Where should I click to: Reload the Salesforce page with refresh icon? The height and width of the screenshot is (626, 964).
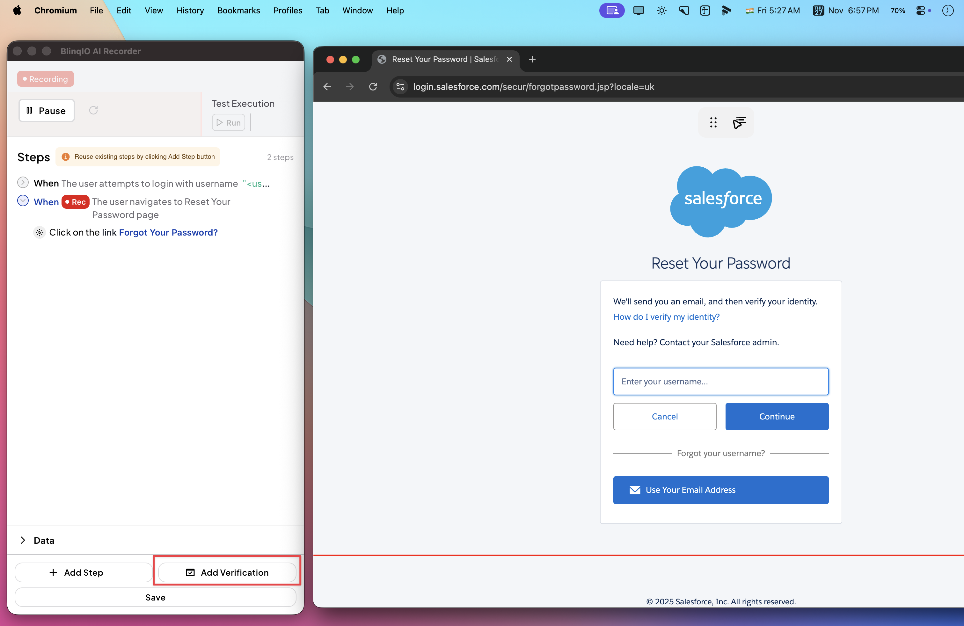click(x=373, y=87)
